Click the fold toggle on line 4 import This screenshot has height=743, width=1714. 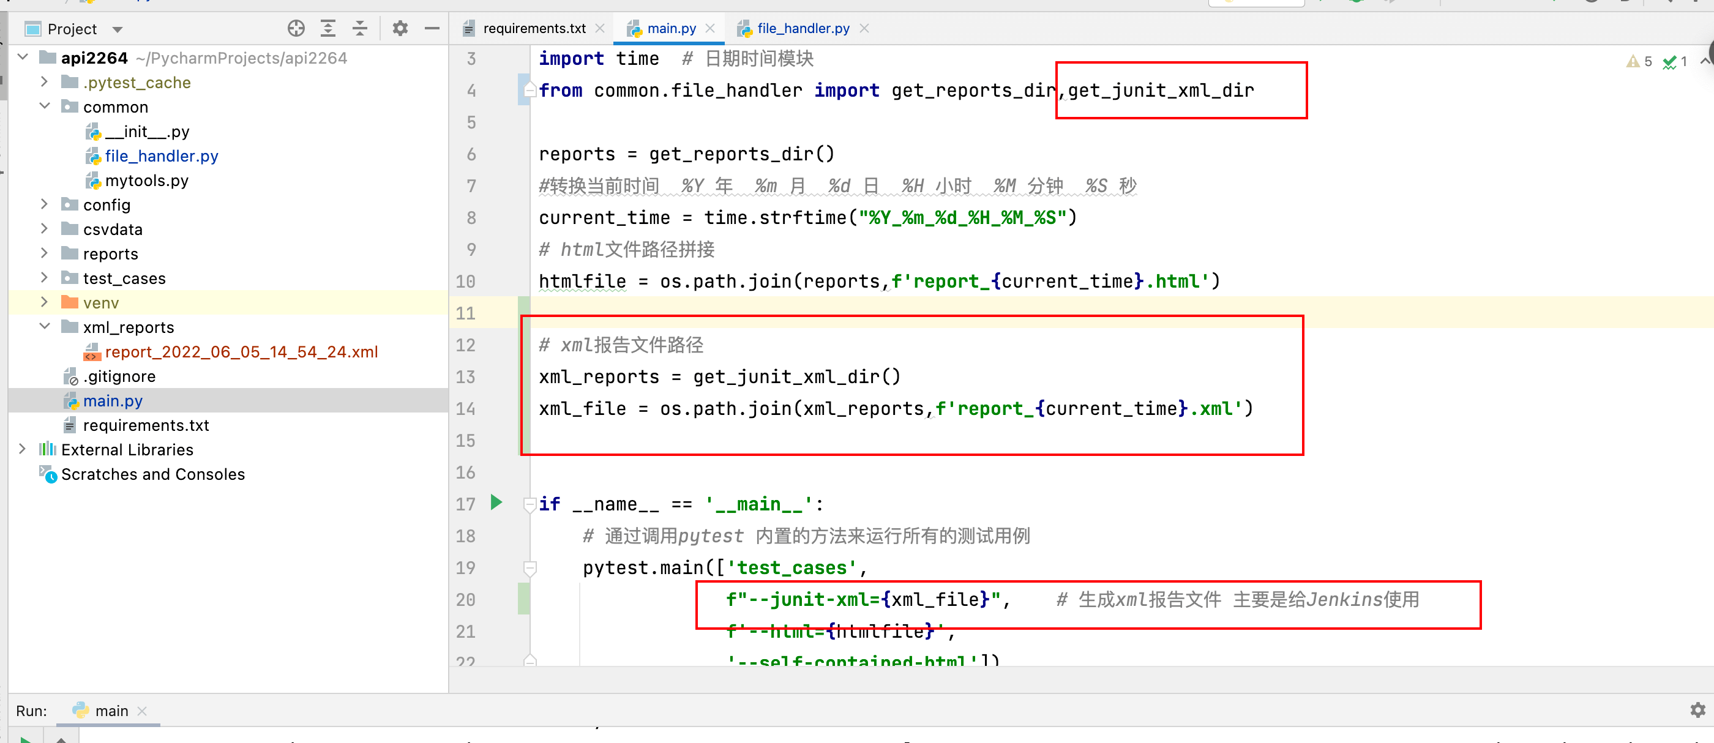530,90
